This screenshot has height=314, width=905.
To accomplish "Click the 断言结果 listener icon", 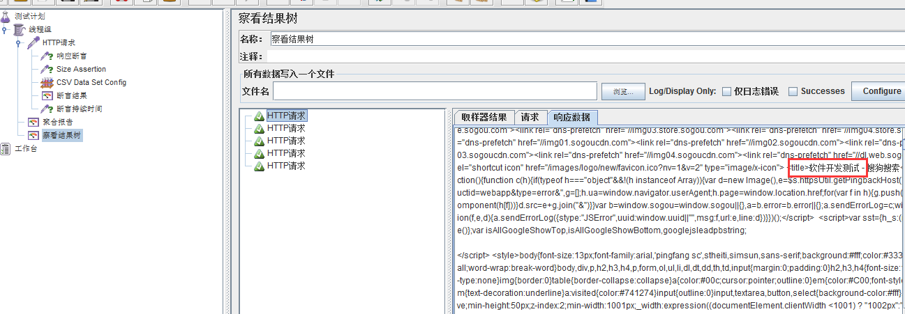I will pyautogui.click(x=47, y=95).
